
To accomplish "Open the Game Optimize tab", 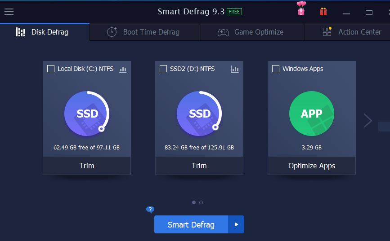I will pos(253,32).
